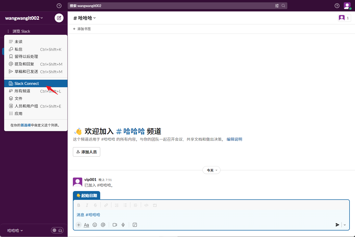Click the plus attachment button

[x=79, y=225]
